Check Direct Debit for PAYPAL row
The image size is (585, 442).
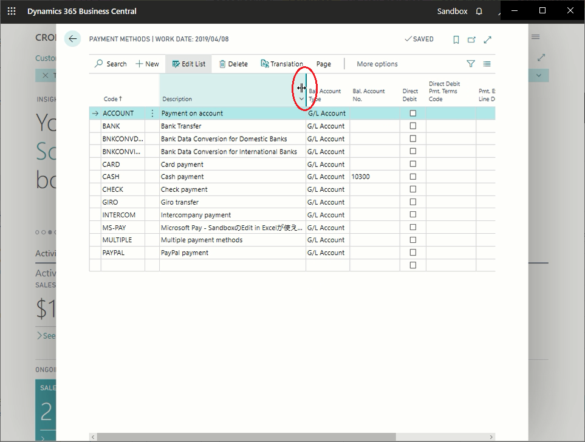pyautogui.click(x=413, y=253)
